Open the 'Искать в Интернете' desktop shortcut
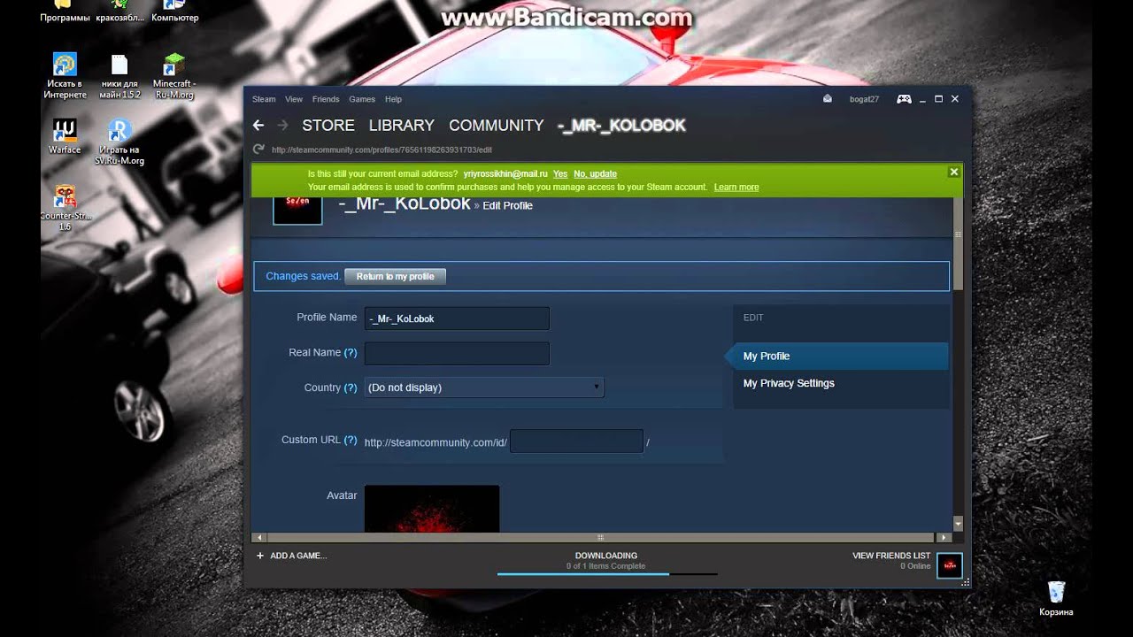1133x637 pixels. pos(66,76)
